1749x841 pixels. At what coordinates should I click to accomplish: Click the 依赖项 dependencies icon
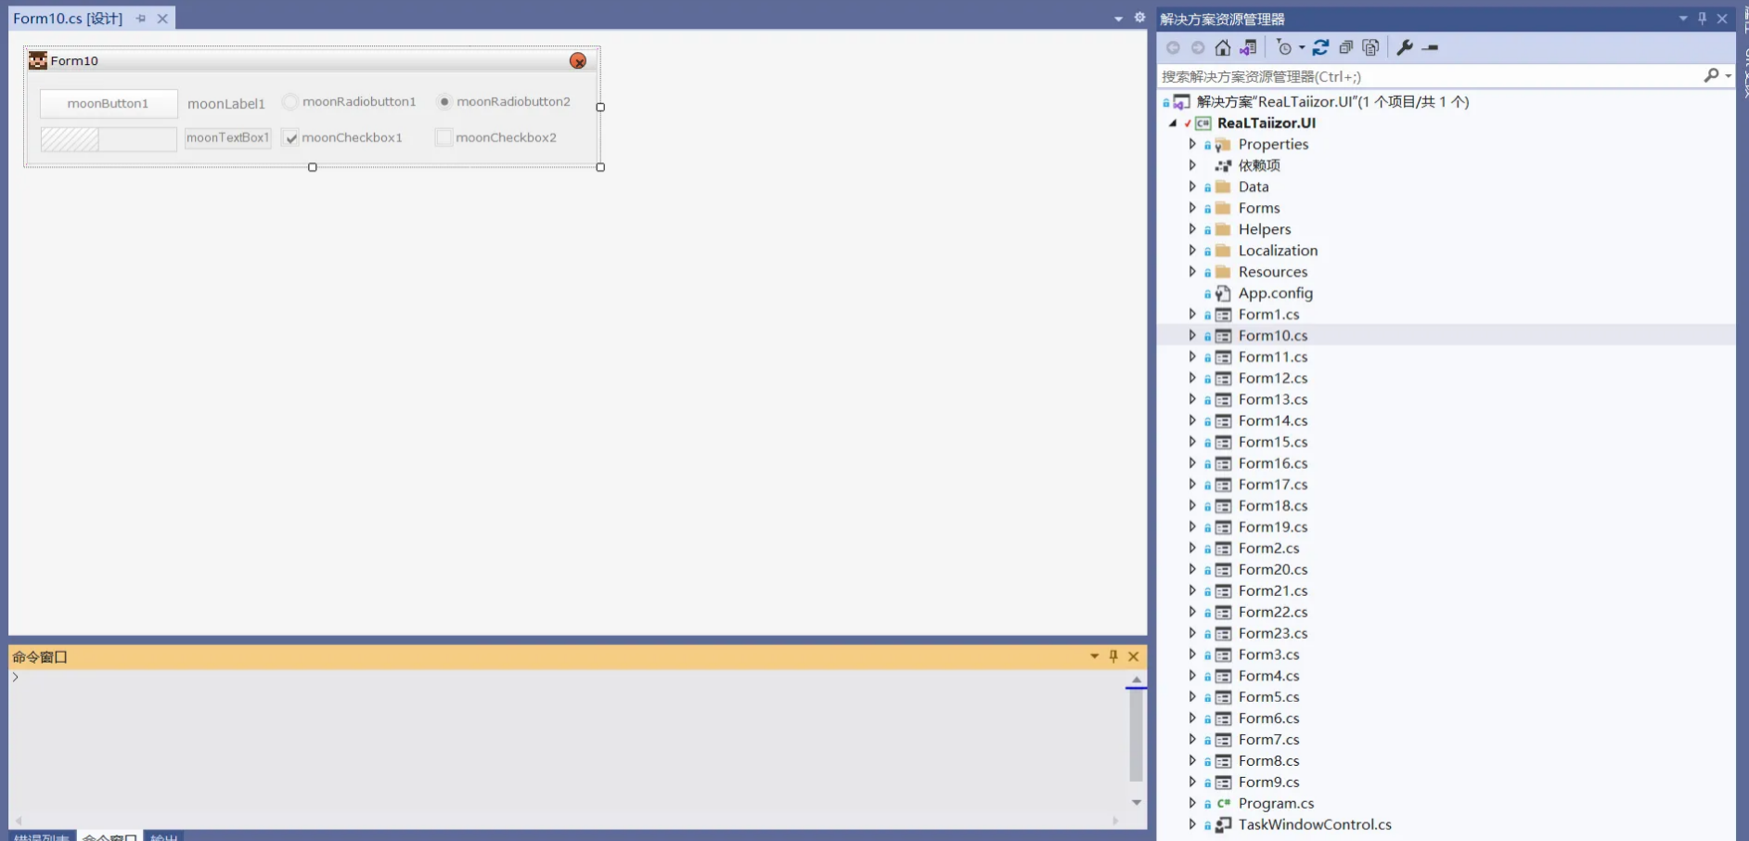point(1223,166)
